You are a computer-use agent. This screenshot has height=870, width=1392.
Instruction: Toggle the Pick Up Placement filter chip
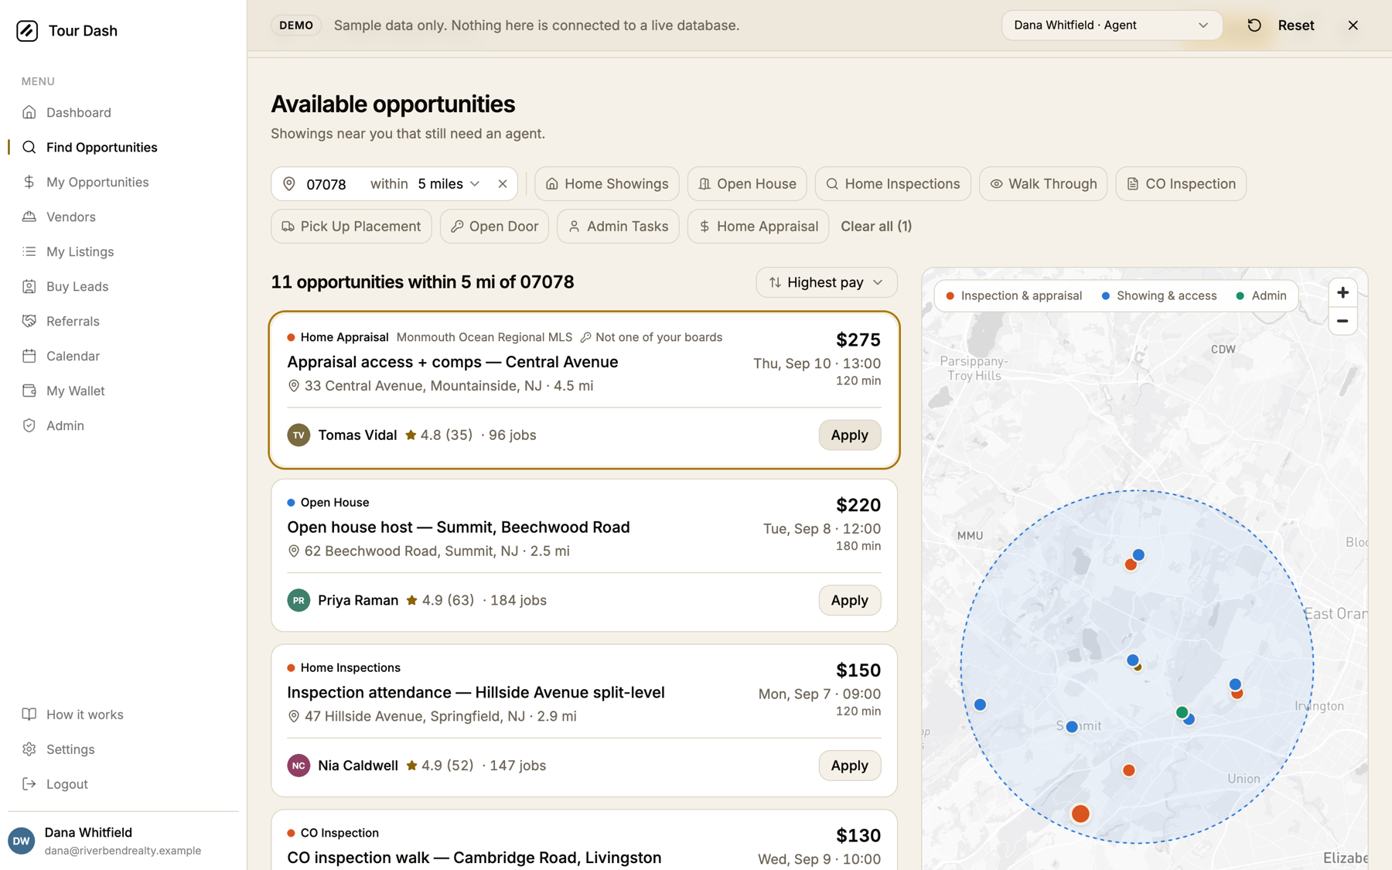click(351, 227)
